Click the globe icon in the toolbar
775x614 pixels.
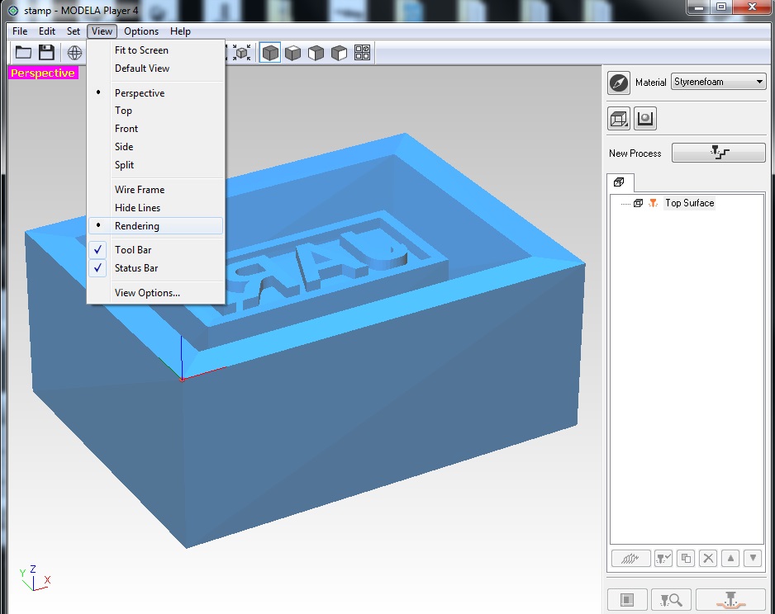[74, 52]
